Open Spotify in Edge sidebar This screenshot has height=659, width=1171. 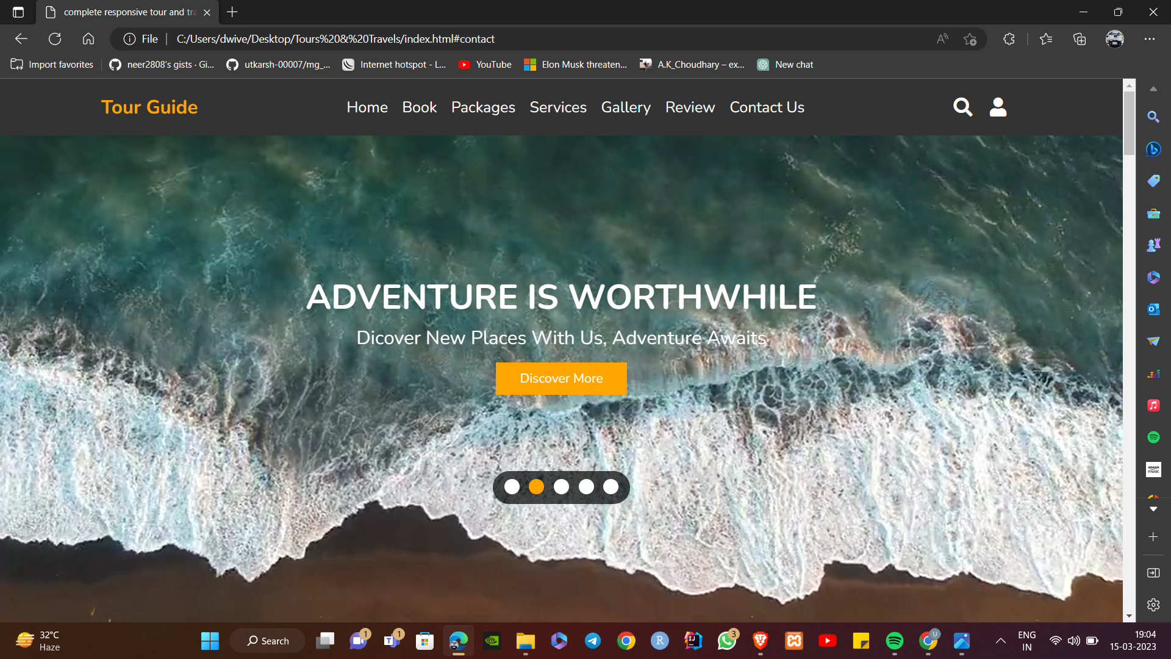(1153, 438)
